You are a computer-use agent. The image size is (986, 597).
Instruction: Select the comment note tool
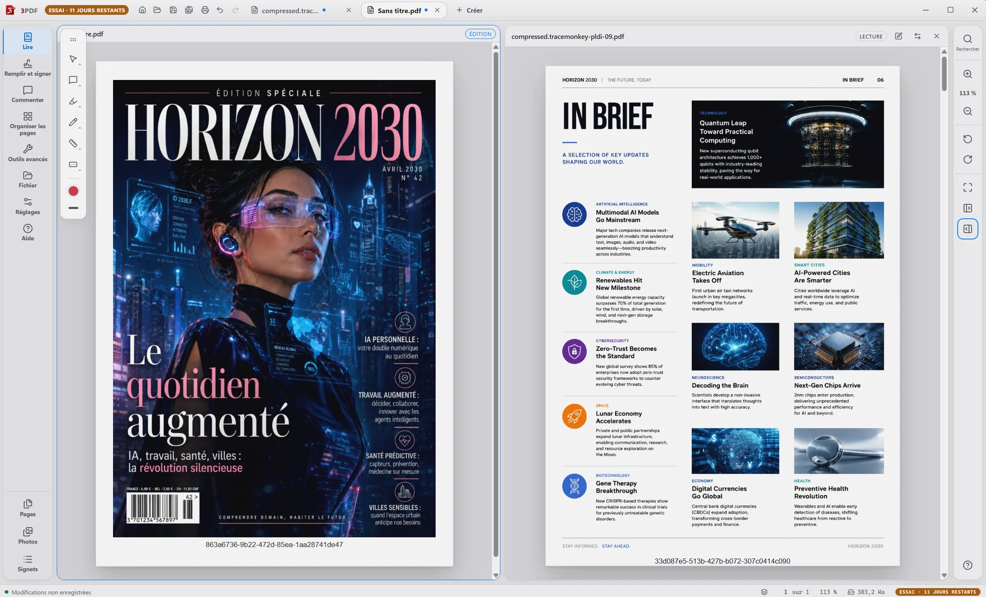coord(73,80)
